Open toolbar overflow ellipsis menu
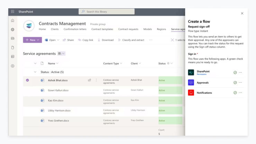 151,40
